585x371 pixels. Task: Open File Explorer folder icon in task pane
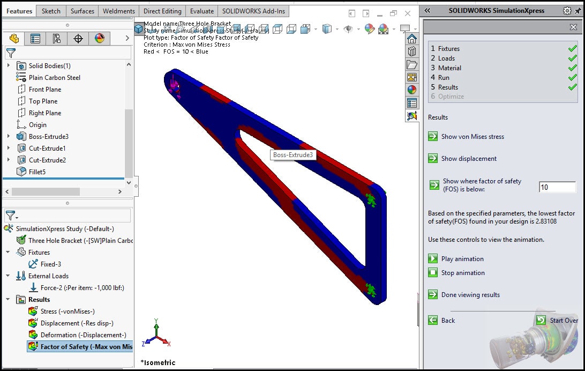pos(412,64)
